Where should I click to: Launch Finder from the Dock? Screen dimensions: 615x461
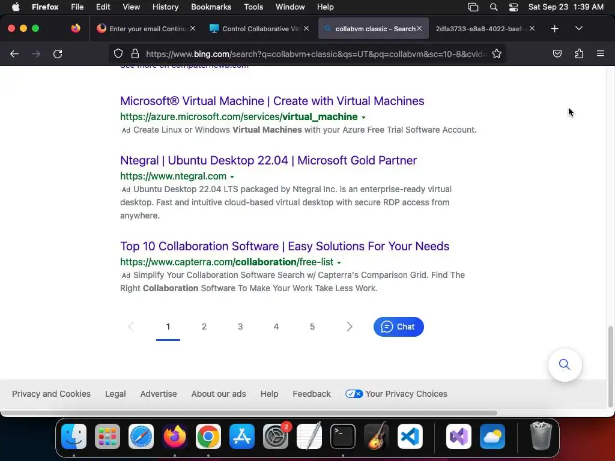pos(74,436)
